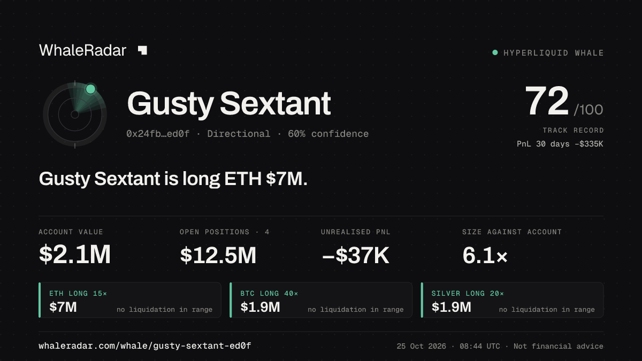Click no liquidation text in ETH card

164,310
